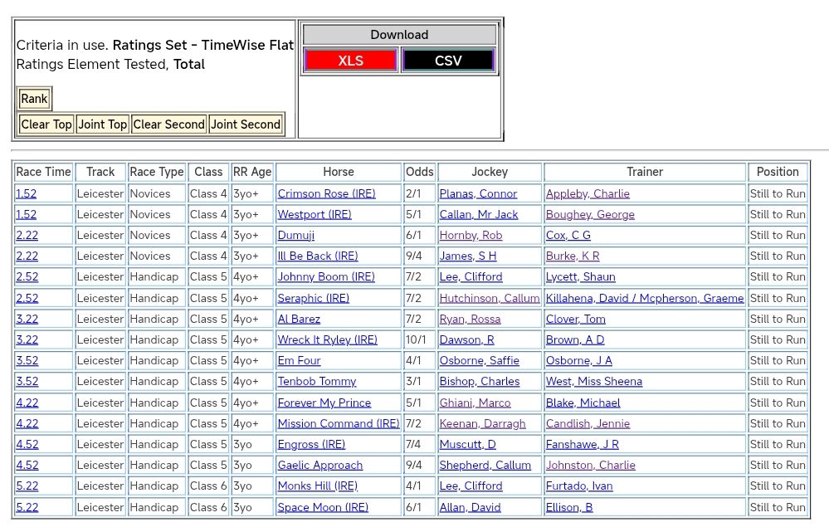Open horse Wreck It Ryley (IRE)
829x532 pixels.
[327, 339]
